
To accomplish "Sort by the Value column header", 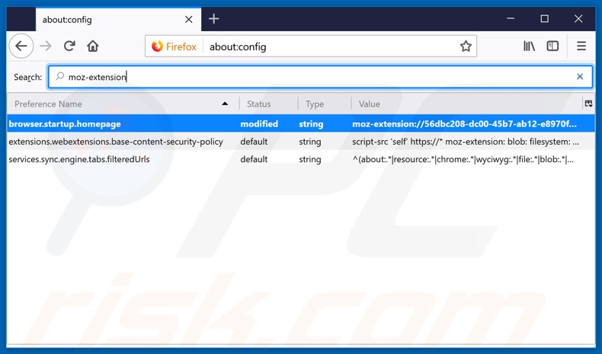I will [x=466, y=104].
